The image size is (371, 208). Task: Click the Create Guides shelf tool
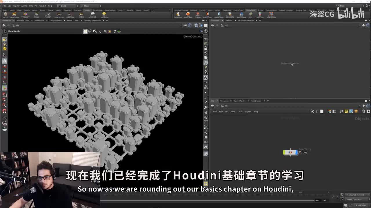click(14, 15)
